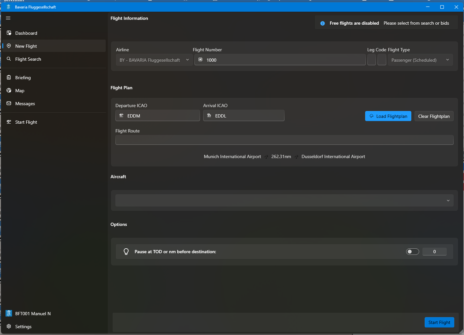Image resolution: width=464 pixels, height=335 pixels.
Task: Click the blue Start Flight button
Action: click(x=439, y=322)
